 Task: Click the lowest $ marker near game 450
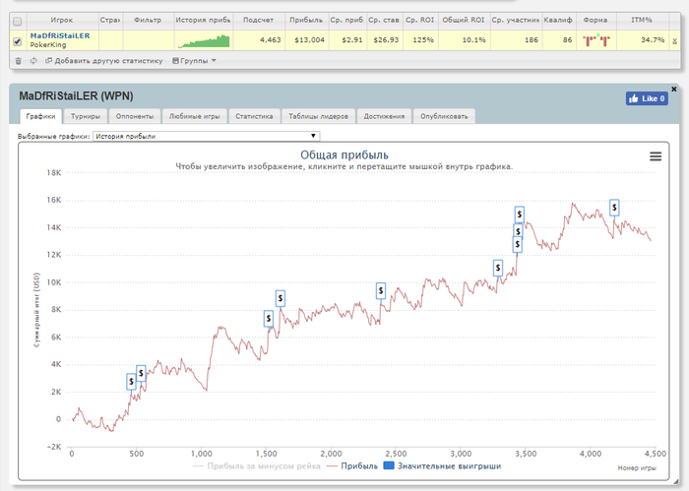[x=131, y=382]
